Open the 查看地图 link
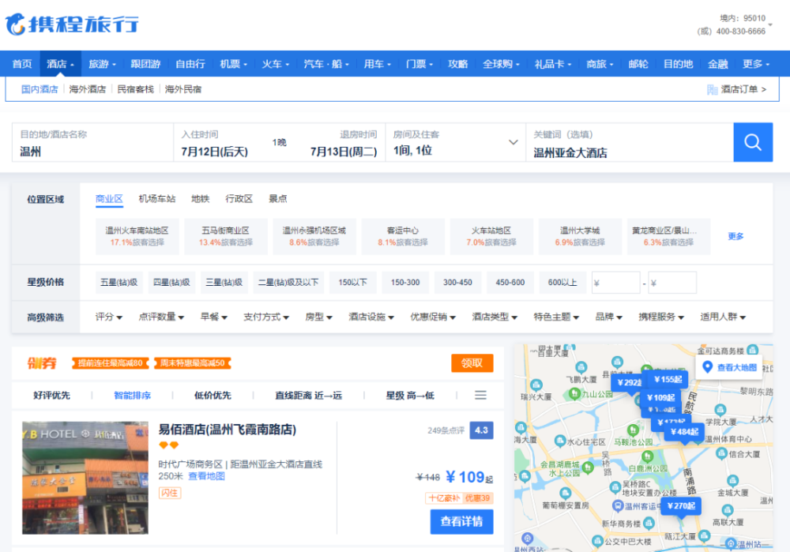This screenshot has height=552, width=790. [x=206, y=476]
